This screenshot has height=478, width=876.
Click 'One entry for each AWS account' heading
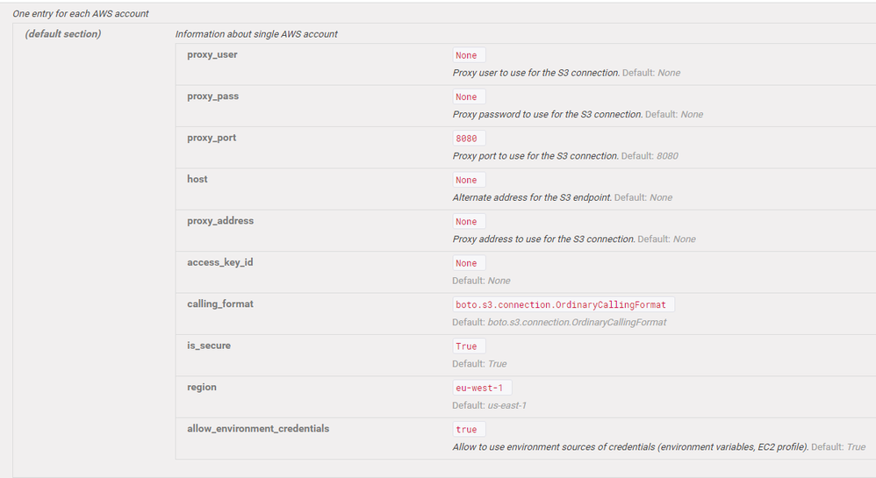(81, 13)
